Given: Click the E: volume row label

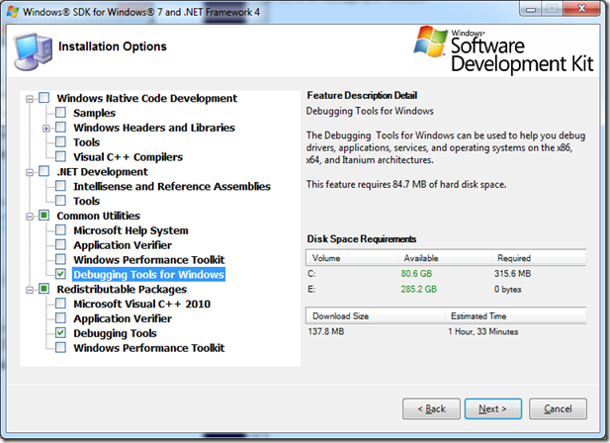Looking at the screenshot, I should pyautogui.click(x=311, y=290).
